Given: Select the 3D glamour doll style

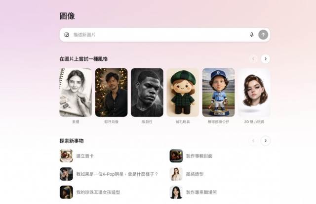Looking at the screenshot, I should pos(254,93).
